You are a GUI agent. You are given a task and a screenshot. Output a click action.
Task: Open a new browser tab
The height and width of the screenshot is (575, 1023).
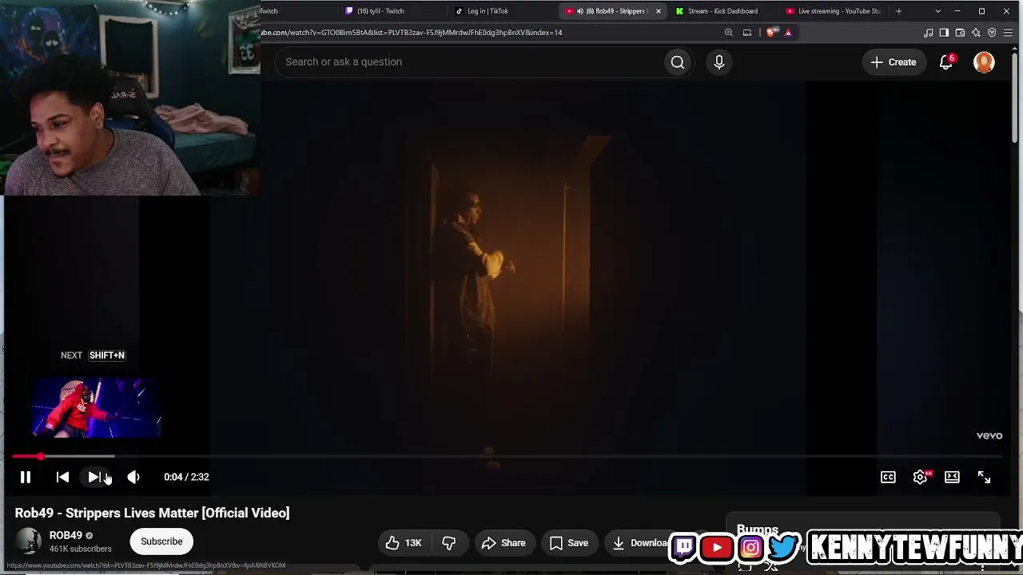(898, 11)
